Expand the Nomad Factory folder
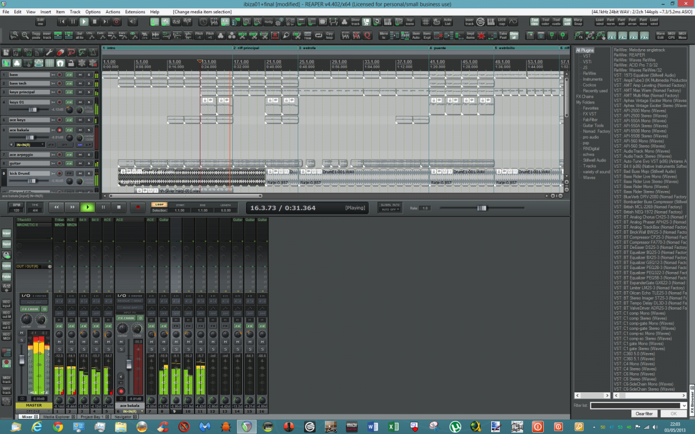Viewport: 695px width, 434px height. 596,131
